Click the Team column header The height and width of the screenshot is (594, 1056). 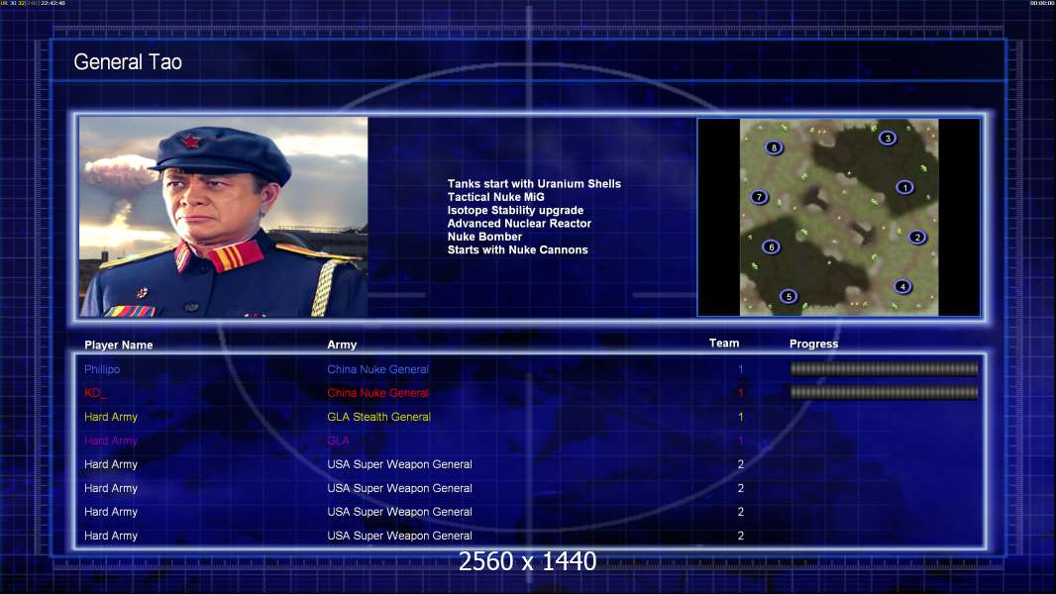[x=724, y=344]
